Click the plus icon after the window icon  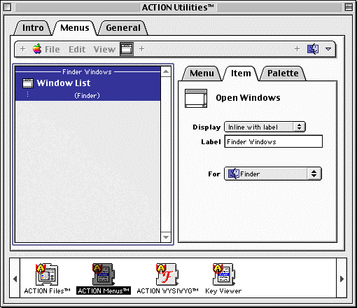click(x=141, y=49)
